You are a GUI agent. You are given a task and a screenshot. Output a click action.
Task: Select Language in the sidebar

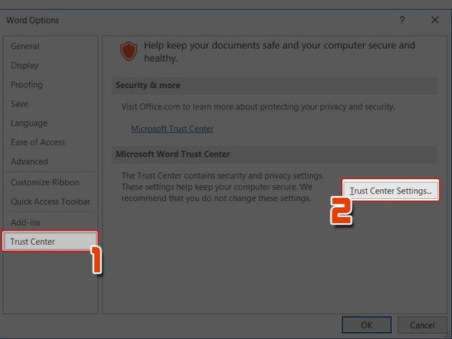point(29,123)
